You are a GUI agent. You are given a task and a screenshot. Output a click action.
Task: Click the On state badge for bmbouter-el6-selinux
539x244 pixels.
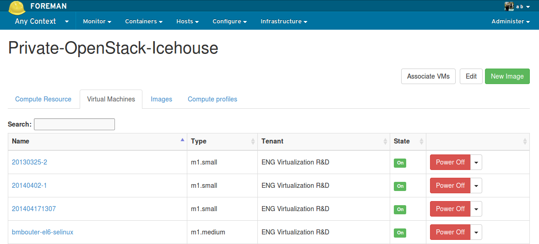pyautogui.click(x=400, y=233)
